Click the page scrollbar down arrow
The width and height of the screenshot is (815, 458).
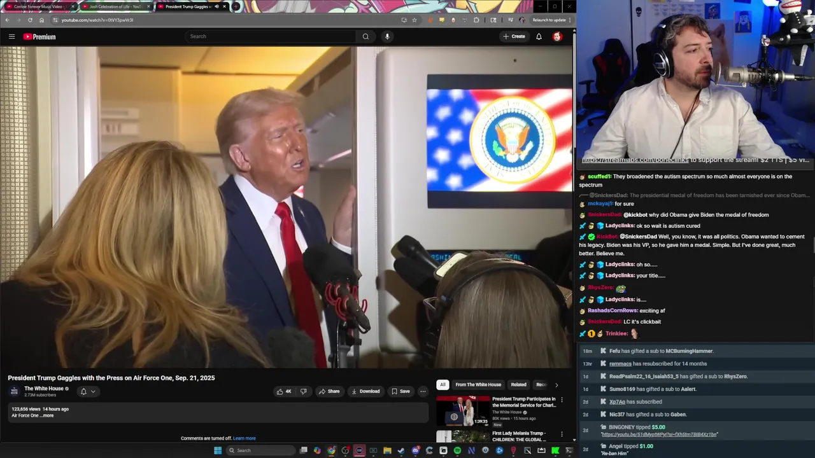point(574,439)
